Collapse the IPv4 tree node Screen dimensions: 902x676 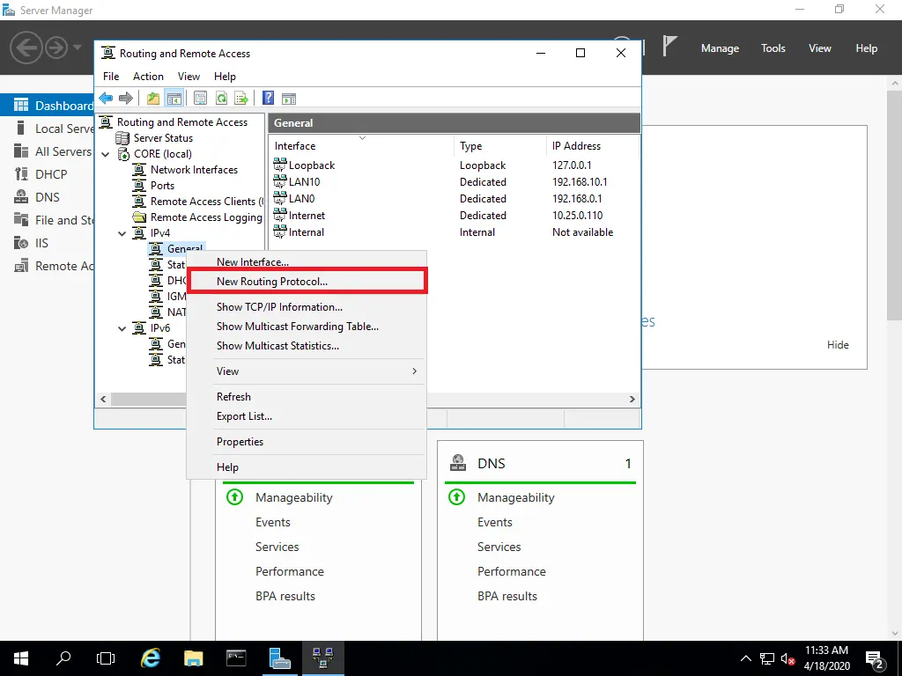122,233
